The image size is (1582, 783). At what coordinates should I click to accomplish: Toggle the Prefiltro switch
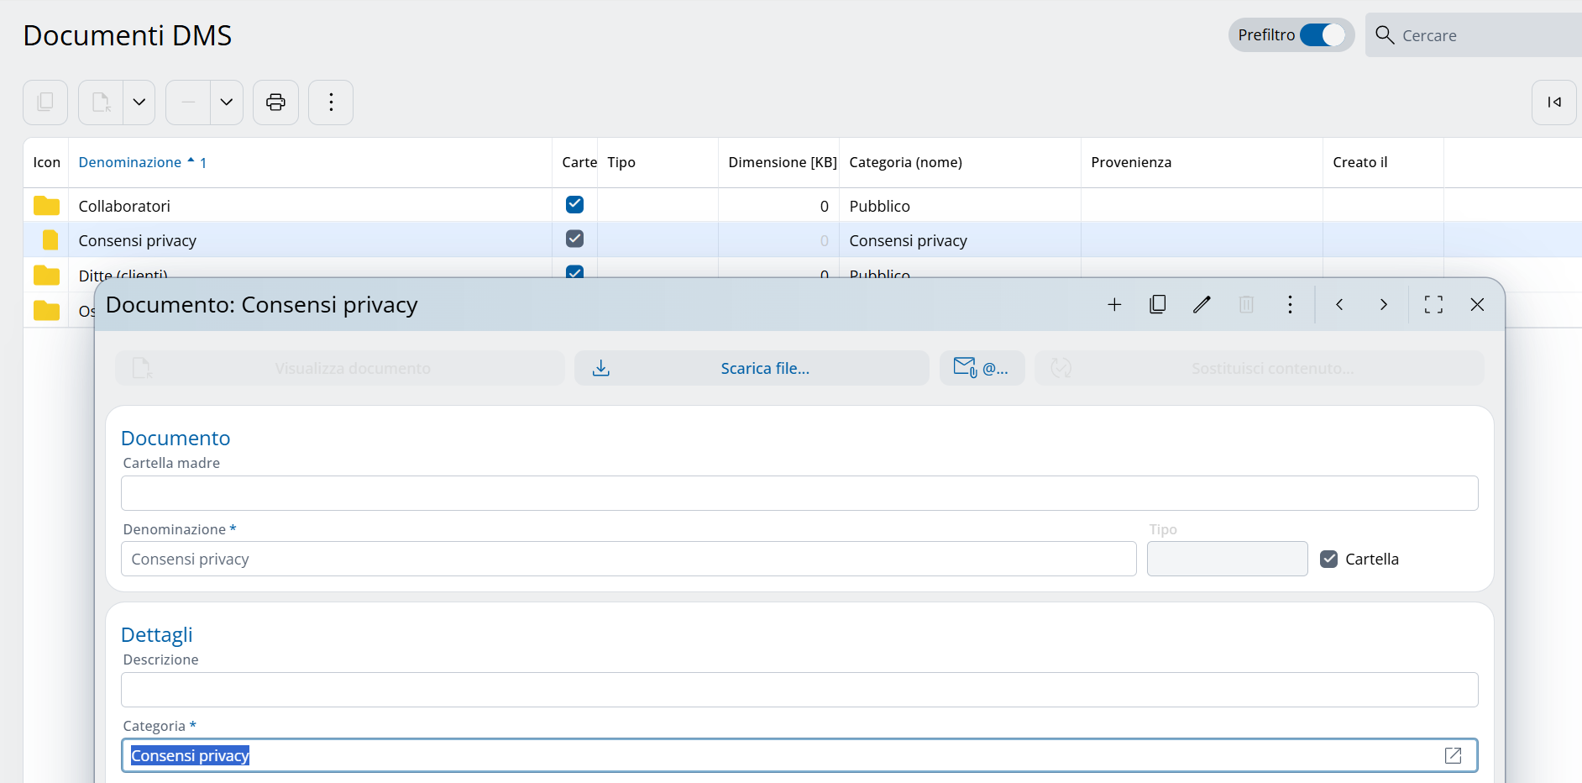pos(1322,35)
